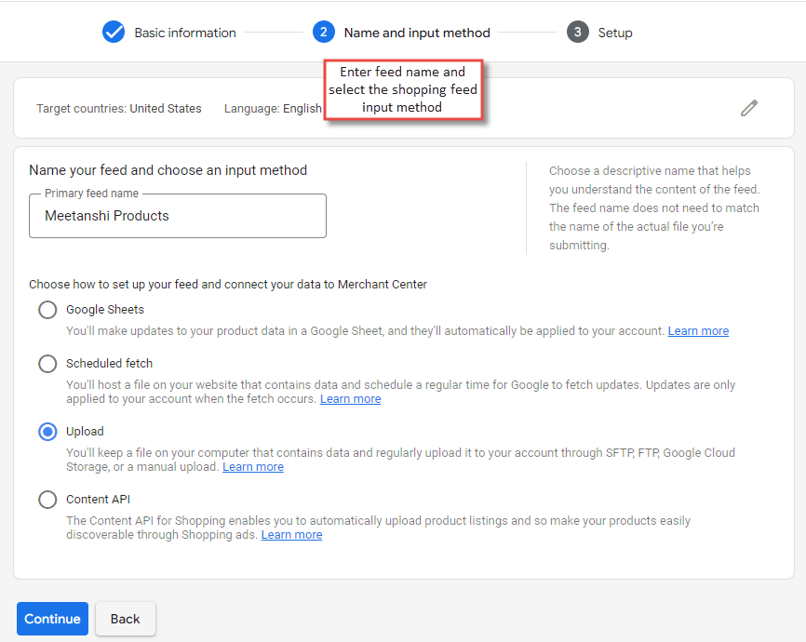Click the pencil edit icon
Viewport: 806px width, 642px height.
[x=749, y=108]
